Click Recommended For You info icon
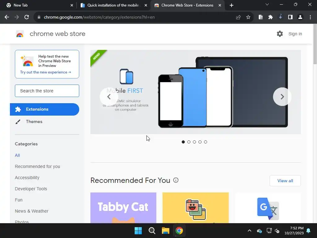 pyautogui.click(x=176, y=180)
